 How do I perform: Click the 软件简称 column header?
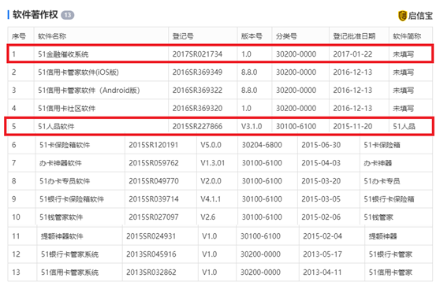click(407, 36)
